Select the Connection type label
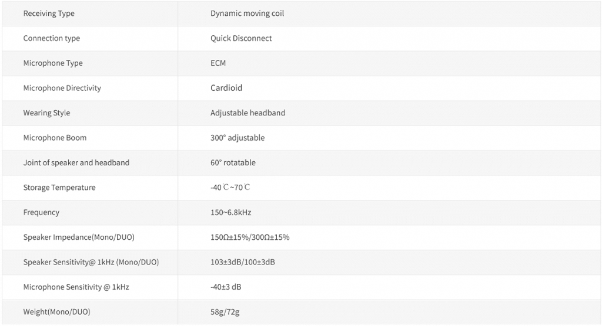Image resolution: width=602 pixels, height=326 pixels. click(x=51, y=38)
